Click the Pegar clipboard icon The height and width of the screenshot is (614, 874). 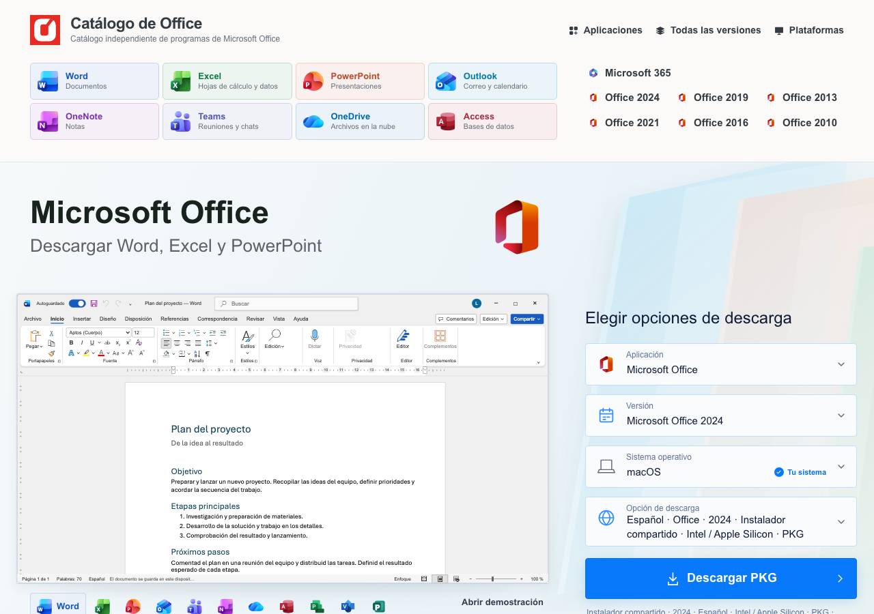pos(34,336)
